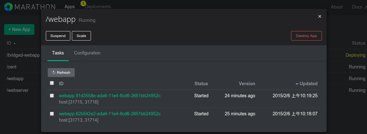
Task: Sort apps by ID column header
Action: 11,43
